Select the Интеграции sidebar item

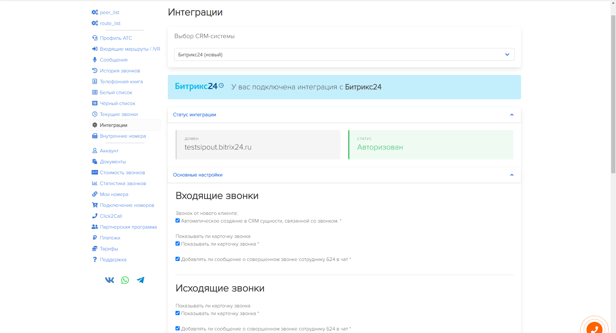[x=125, y=125]
